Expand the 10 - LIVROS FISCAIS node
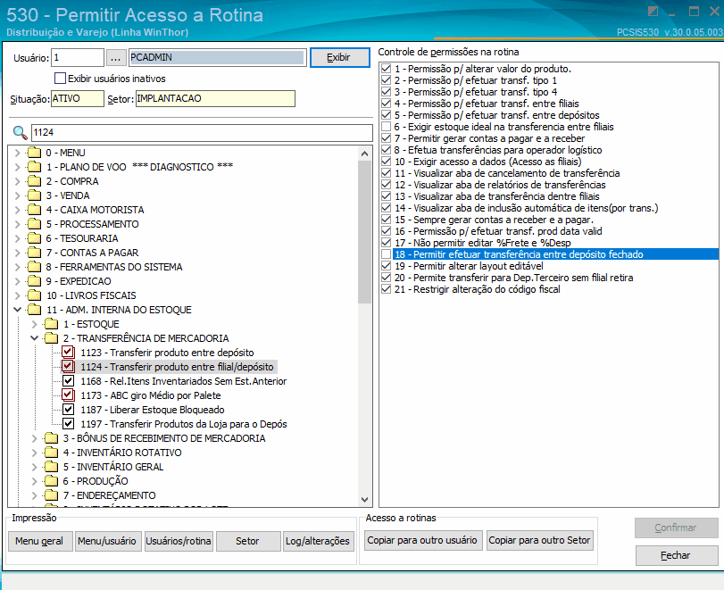The width and height of the screenshot is (724, 590). (x=18, y=295)
